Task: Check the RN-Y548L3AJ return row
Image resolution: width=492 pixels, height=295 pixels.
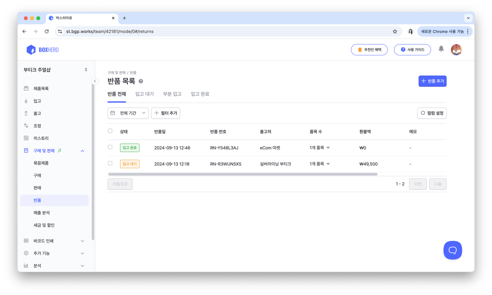Action: (110, 147)
